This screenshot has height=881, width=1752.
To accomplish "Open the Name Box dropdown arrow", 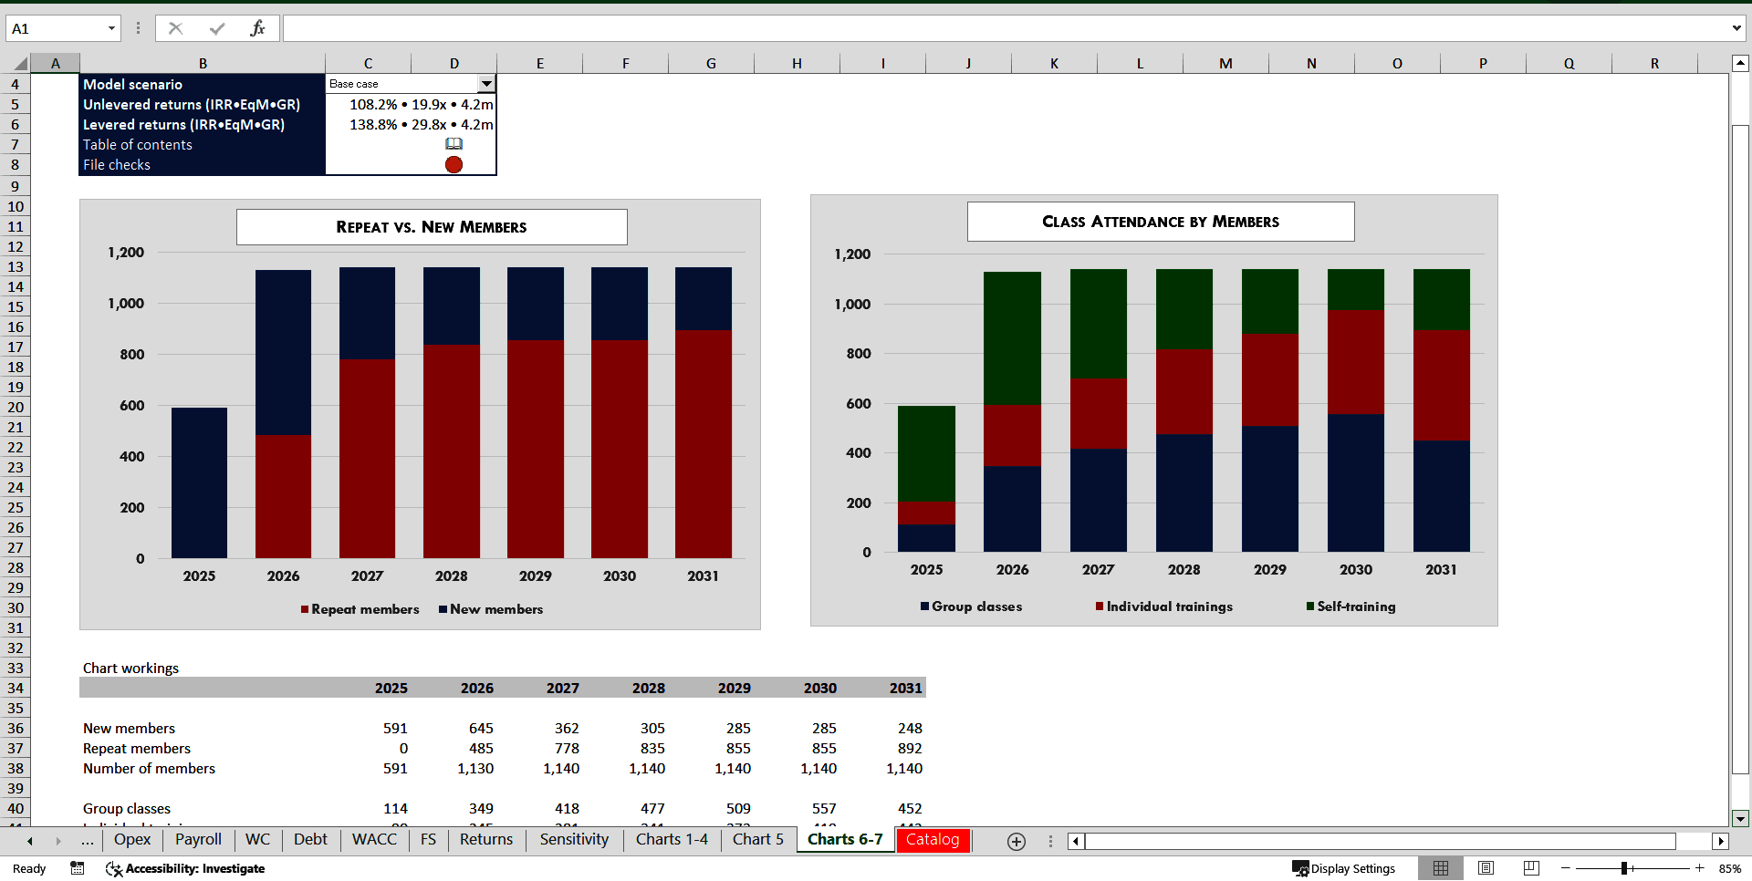I will 111,28.
